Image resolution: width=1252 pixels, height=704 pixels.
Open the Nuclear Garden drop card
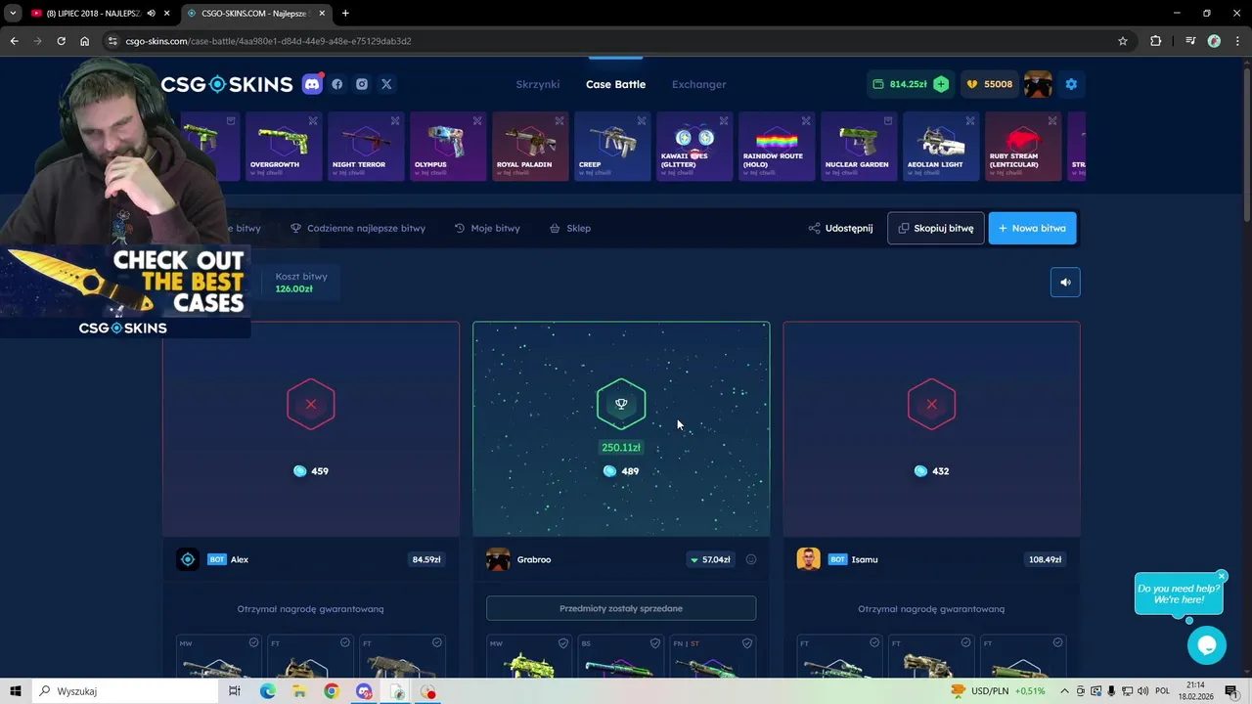click(x=858, y=147)
